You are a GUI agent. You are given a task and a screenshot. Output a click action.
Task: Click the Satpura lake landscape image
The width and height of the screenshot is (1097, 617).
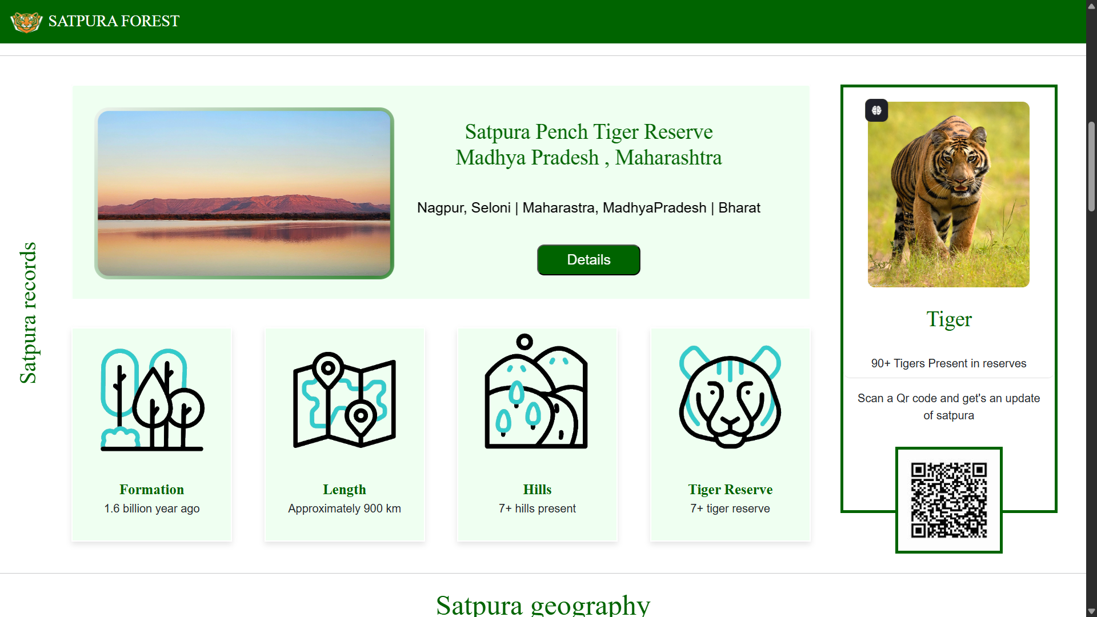click(x=244, y=193)
